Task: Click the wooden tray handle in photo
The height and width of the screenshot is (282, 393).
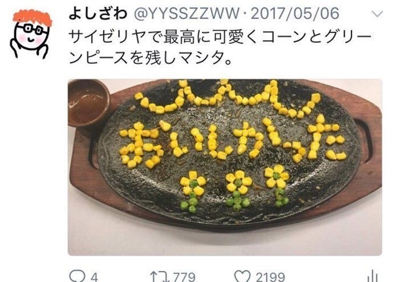Action: 370,140
